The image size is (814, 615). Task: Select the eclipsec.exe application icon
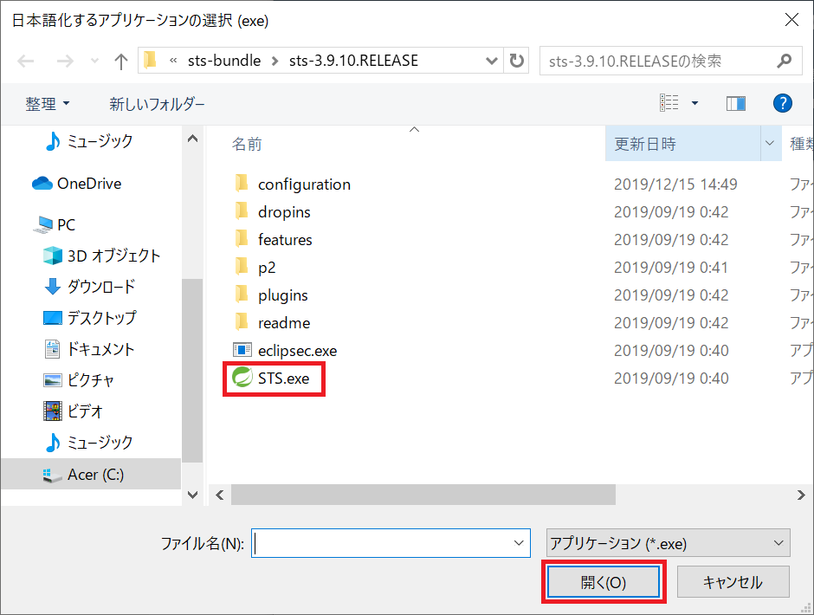242,350
